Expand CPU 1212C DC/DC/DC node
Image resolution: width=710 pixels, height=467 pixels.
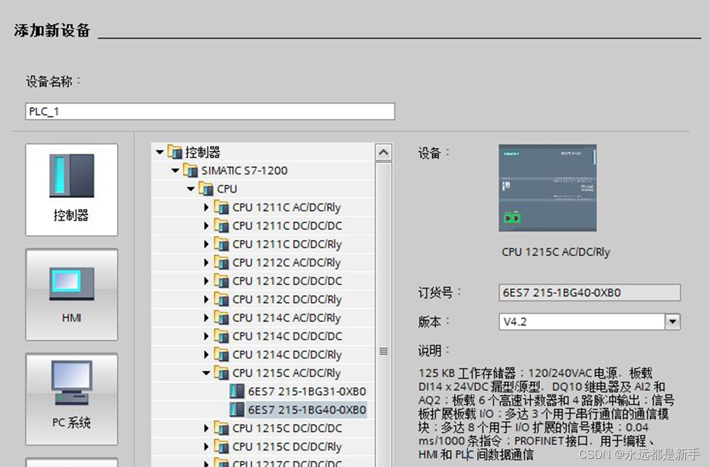click(207, 281)
